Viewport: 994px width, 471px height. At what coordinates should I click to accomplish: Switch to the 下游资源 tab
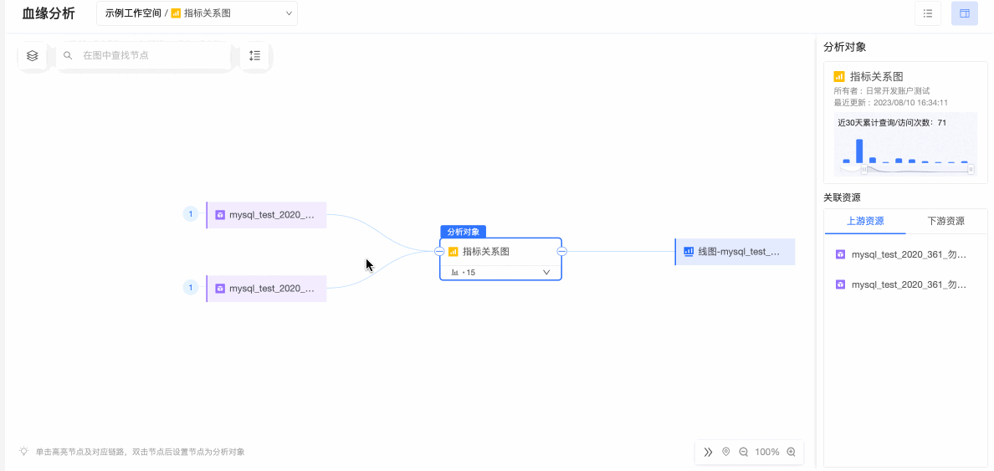click(x=945, y=221)
